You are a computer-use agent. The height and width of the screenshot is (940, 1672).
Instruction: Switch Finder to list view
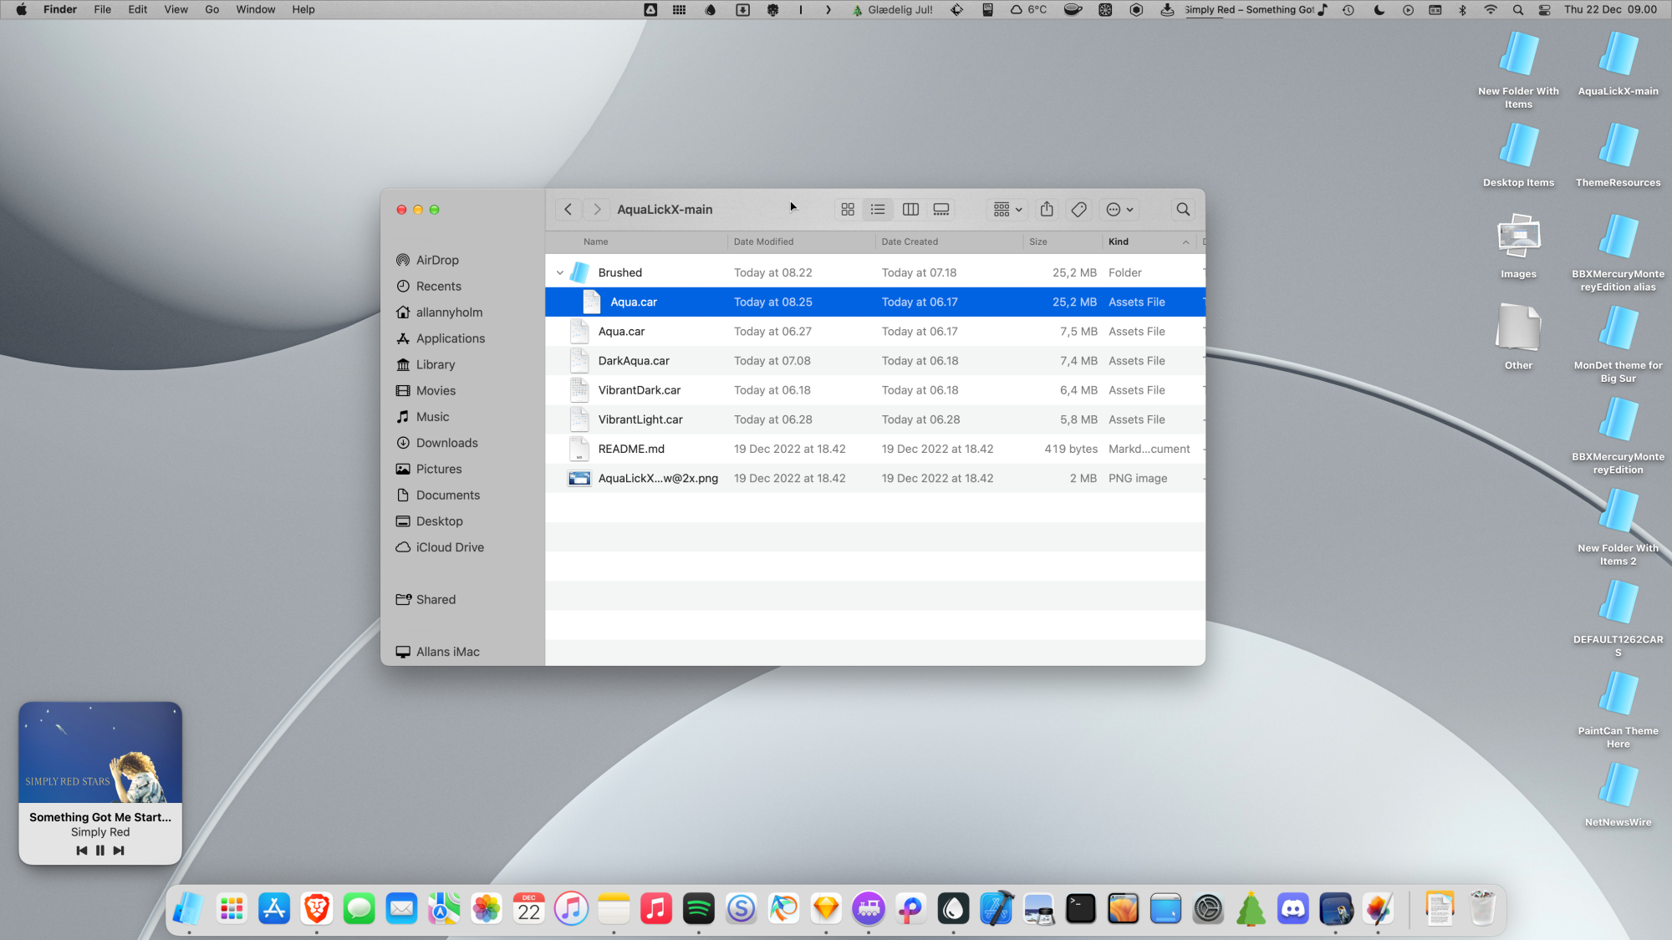click(878, 210)
